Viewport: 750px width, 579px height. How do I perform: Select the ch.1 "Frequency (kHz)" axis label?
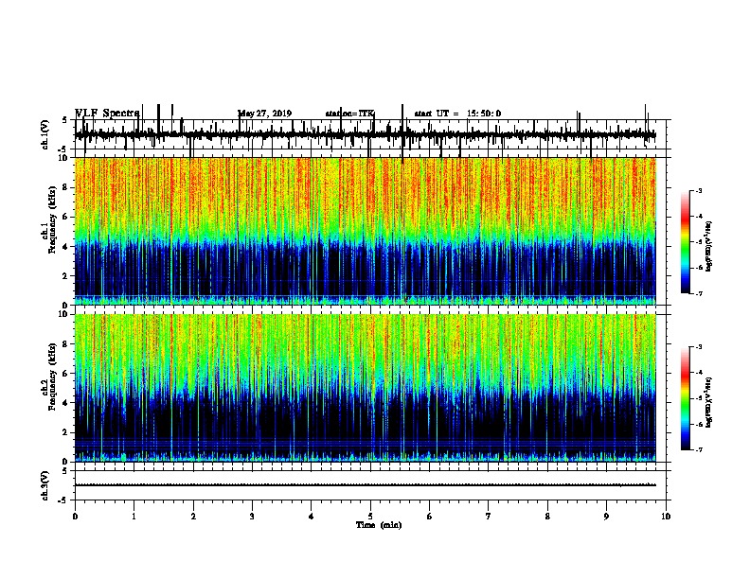point(52,220)
